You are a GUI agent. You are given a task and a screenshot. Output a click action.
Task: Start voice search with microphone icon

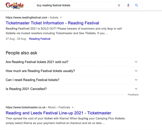pyautogui.click(x=128, y=5)
